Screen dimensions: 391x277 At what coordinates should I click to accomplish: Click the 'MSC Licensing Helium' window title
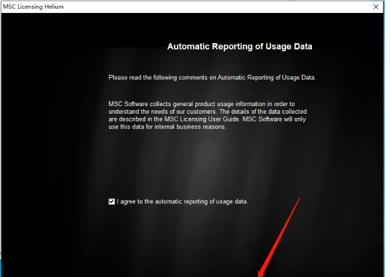coord(33,6)
